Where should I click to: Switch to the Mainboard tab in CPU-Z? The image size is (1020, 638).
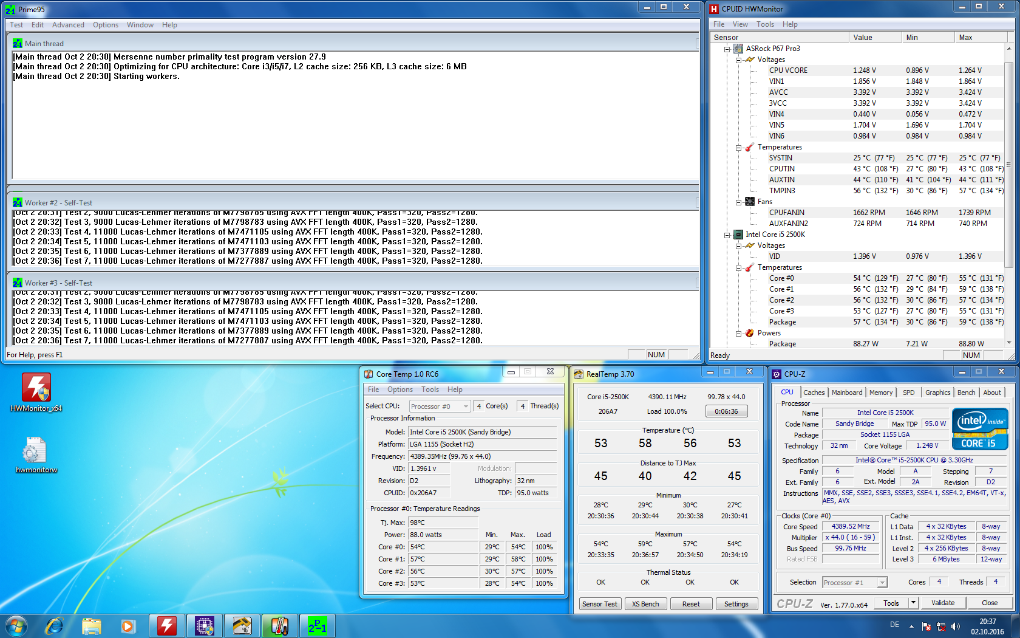click(x=847, y=393)
